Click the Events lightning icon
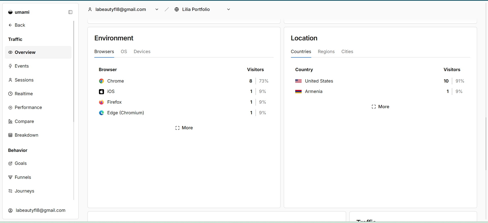488x223 pixels. click(10, 66)
